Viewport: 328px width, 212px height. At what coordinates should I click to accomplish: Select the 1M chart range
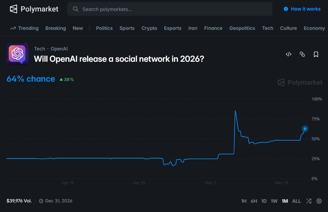[x=285, y=201]
